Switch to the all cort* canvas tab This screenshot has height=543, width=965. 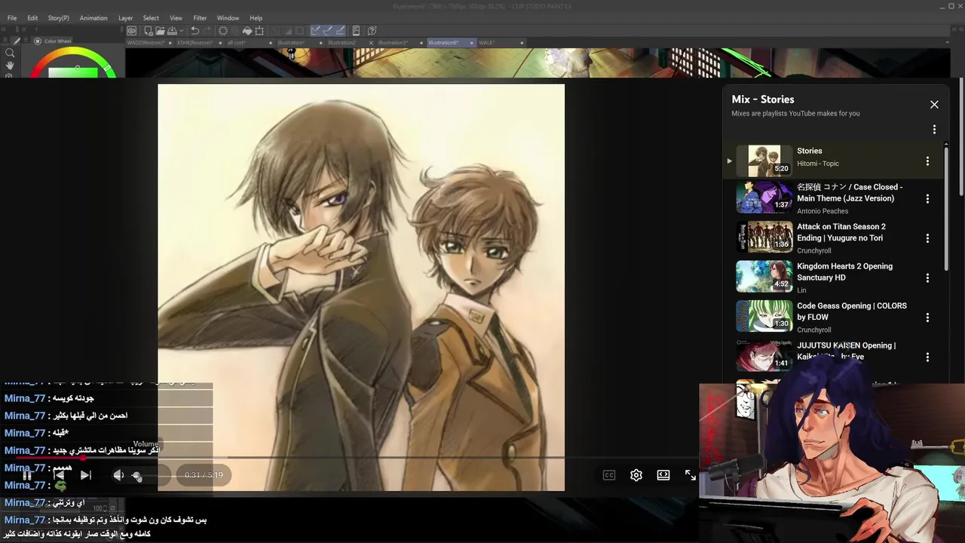pyautogui.click(x=236, y=43)
